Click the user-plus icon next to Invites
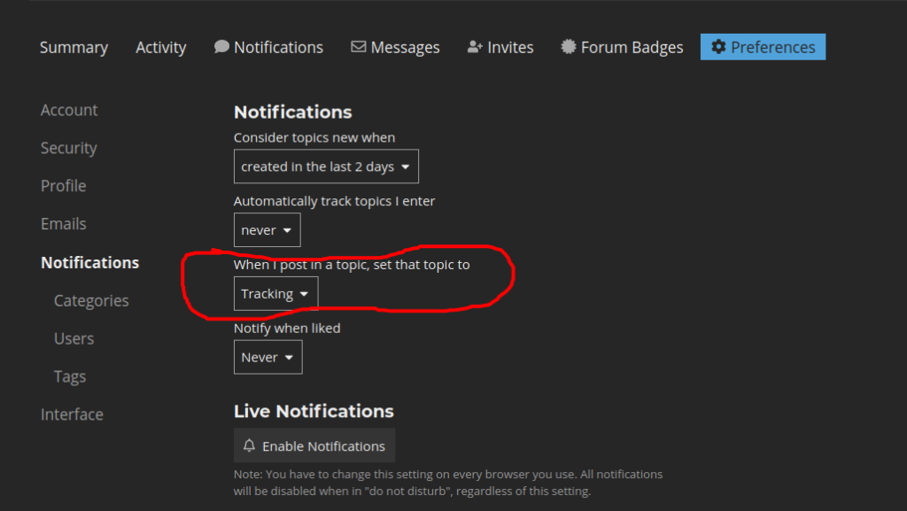907x511 pixels. pos(474,46)
